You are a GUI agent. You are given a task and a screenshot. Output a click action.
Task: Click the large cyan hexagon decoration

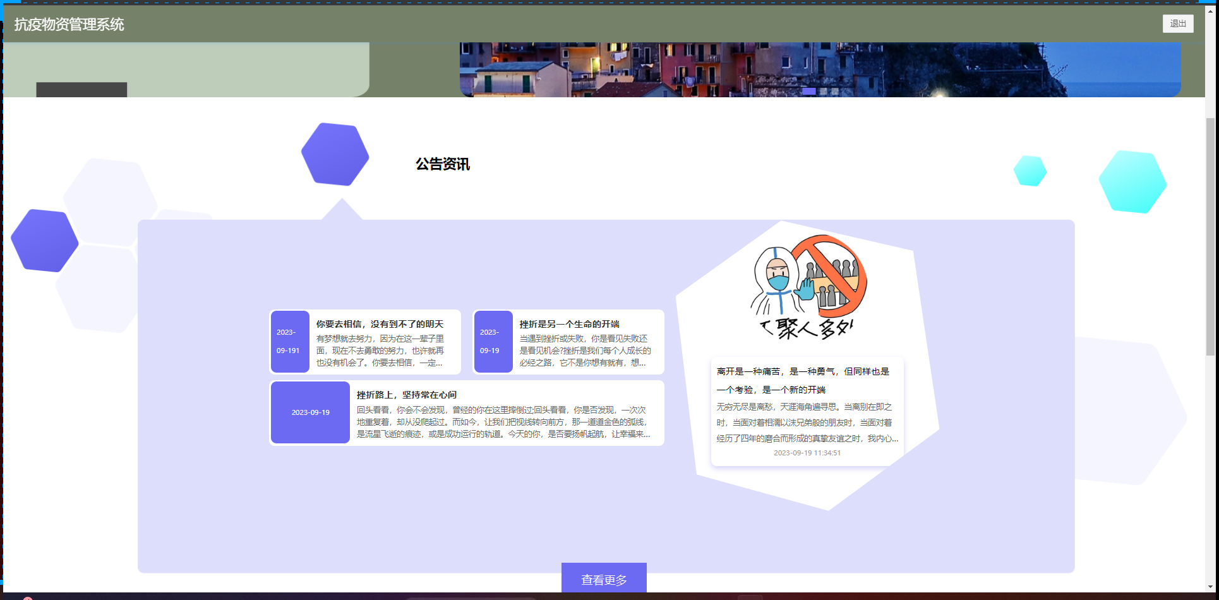[x=1132, y=182]
